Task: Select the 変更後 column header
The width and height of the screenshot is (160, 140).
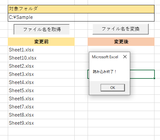Action: point(121,42)
